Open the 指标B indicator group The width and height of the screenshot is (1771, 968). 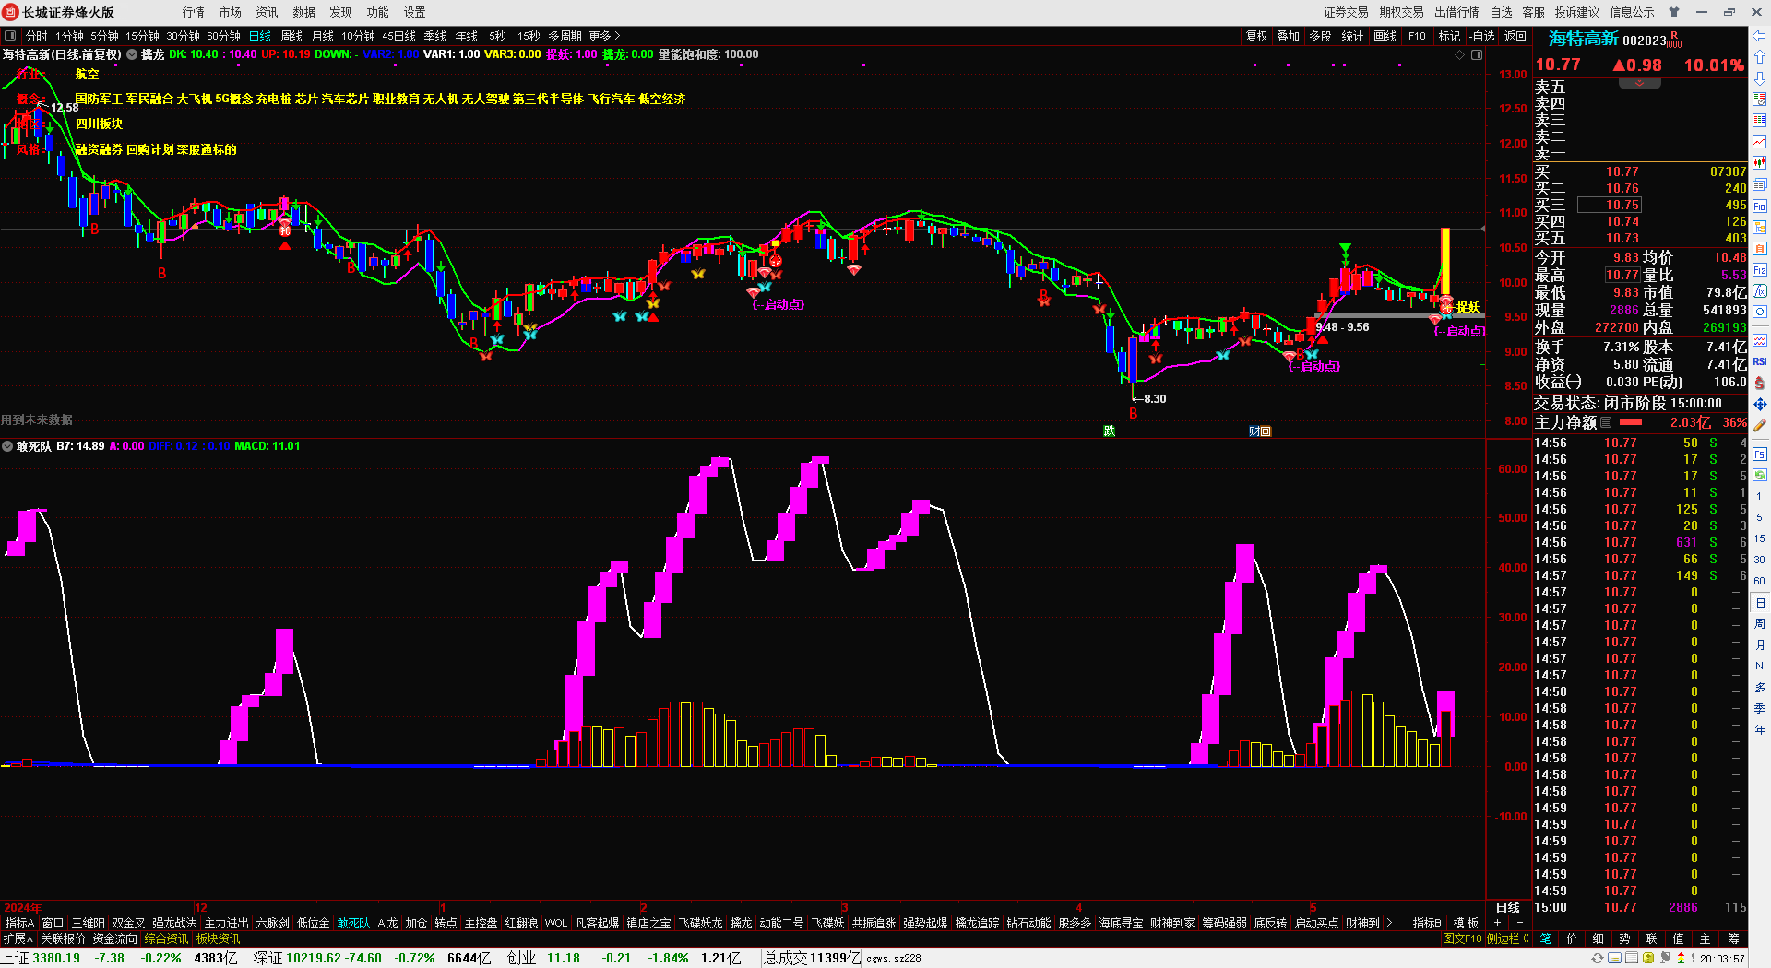tap(1426, 923)
